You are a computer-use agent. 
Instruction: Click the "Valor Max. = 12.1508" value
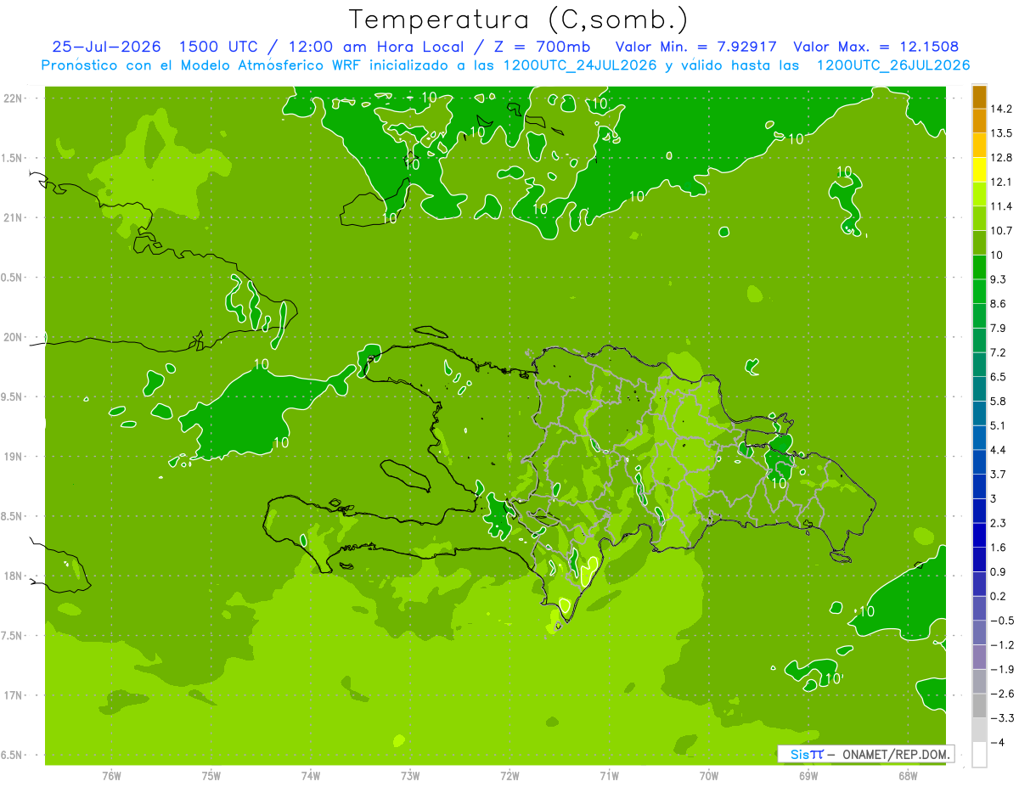tap(876, 47)
